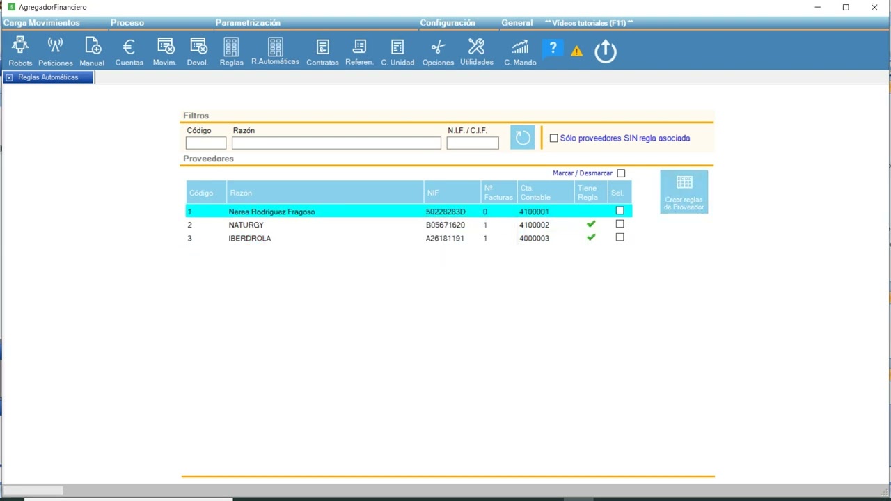Open Referen. toolbar icon
891x501 pixels.
[x=359, y=52]
